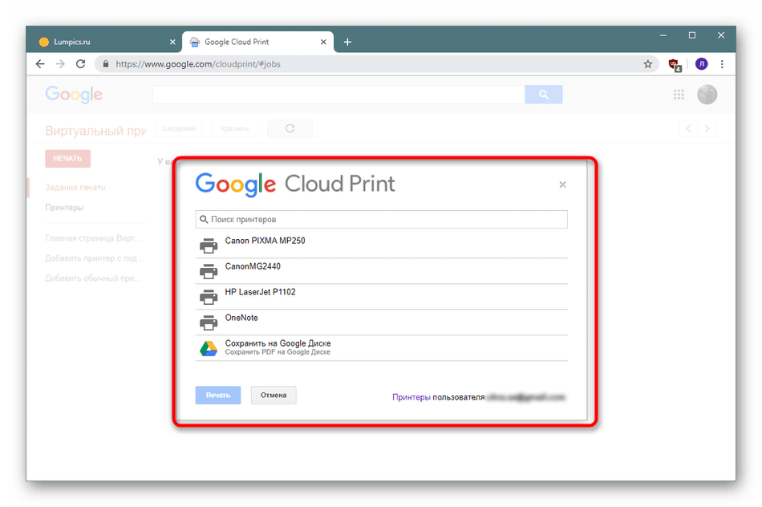Click the Google logo on page
762x507 pixels.
point(74,95)
